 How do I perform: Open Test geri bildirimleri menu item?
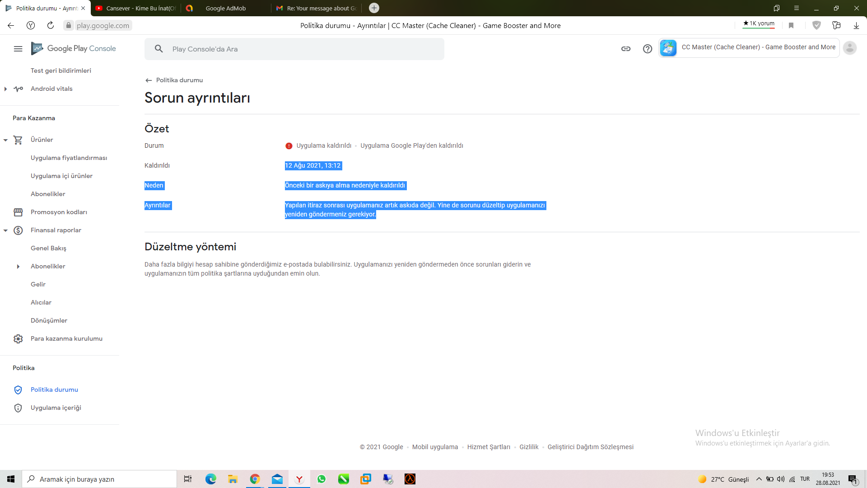click(61, 71)
